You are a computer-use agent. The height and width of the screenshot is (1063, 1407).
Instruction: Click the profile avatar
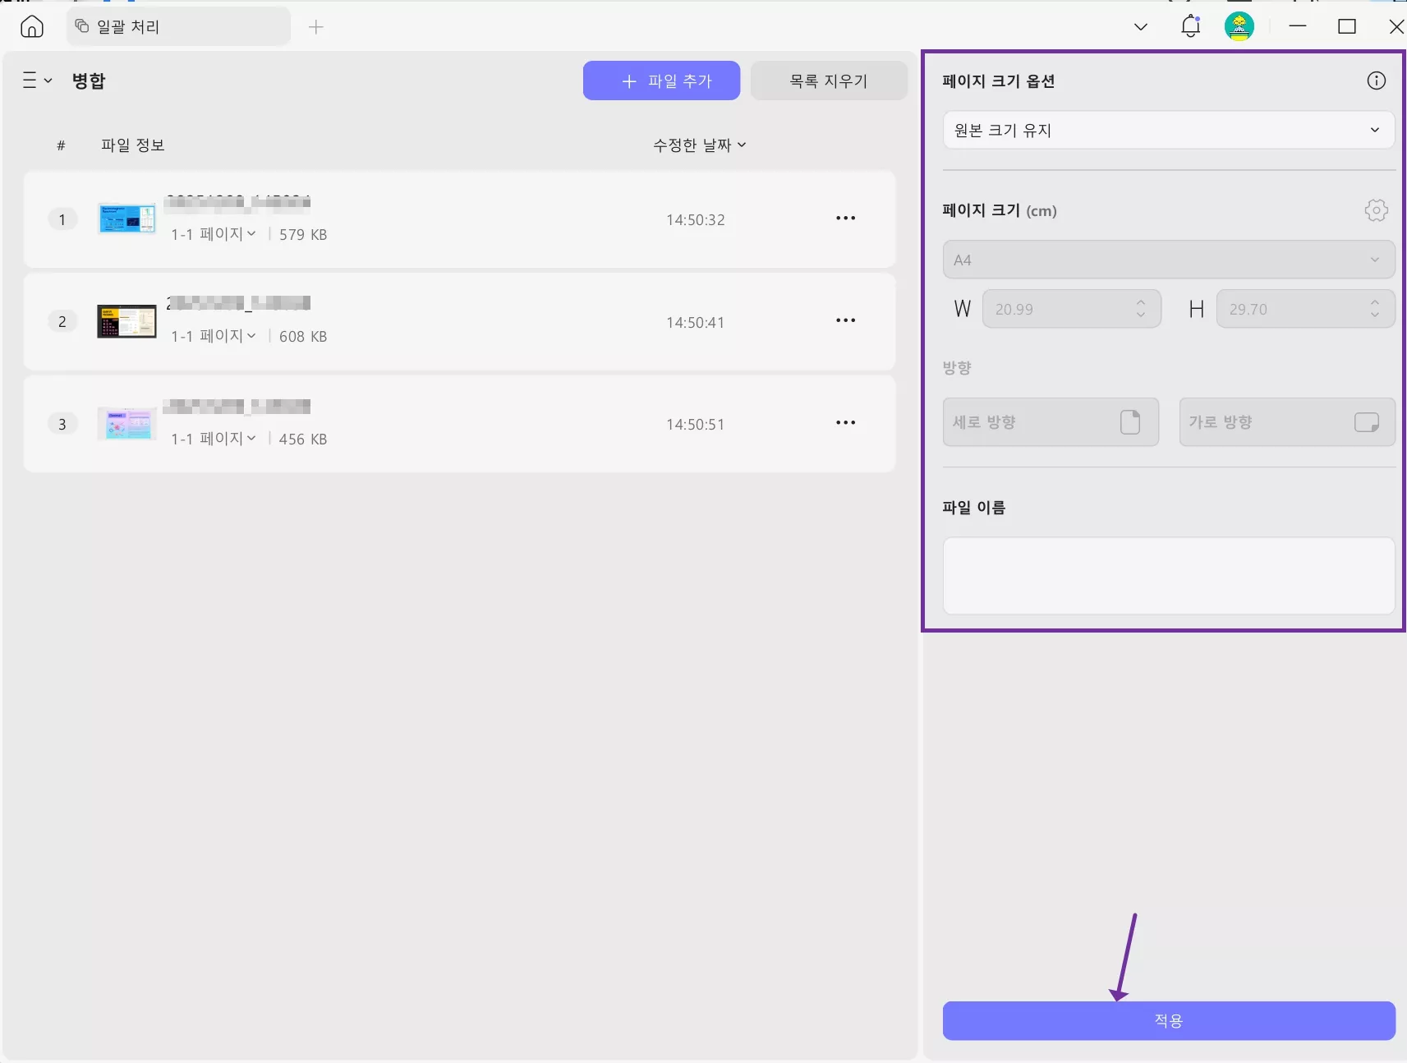pyautogui.click(x=1239, y=25)
